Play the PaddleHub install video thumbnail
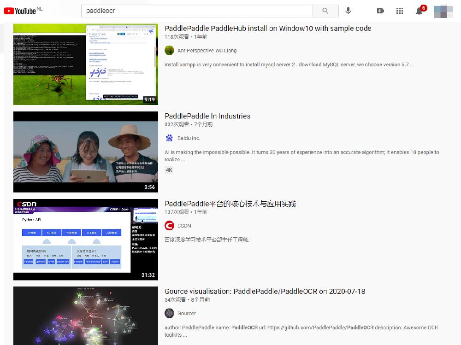This screenshot has height=345, width=461. 86,64
